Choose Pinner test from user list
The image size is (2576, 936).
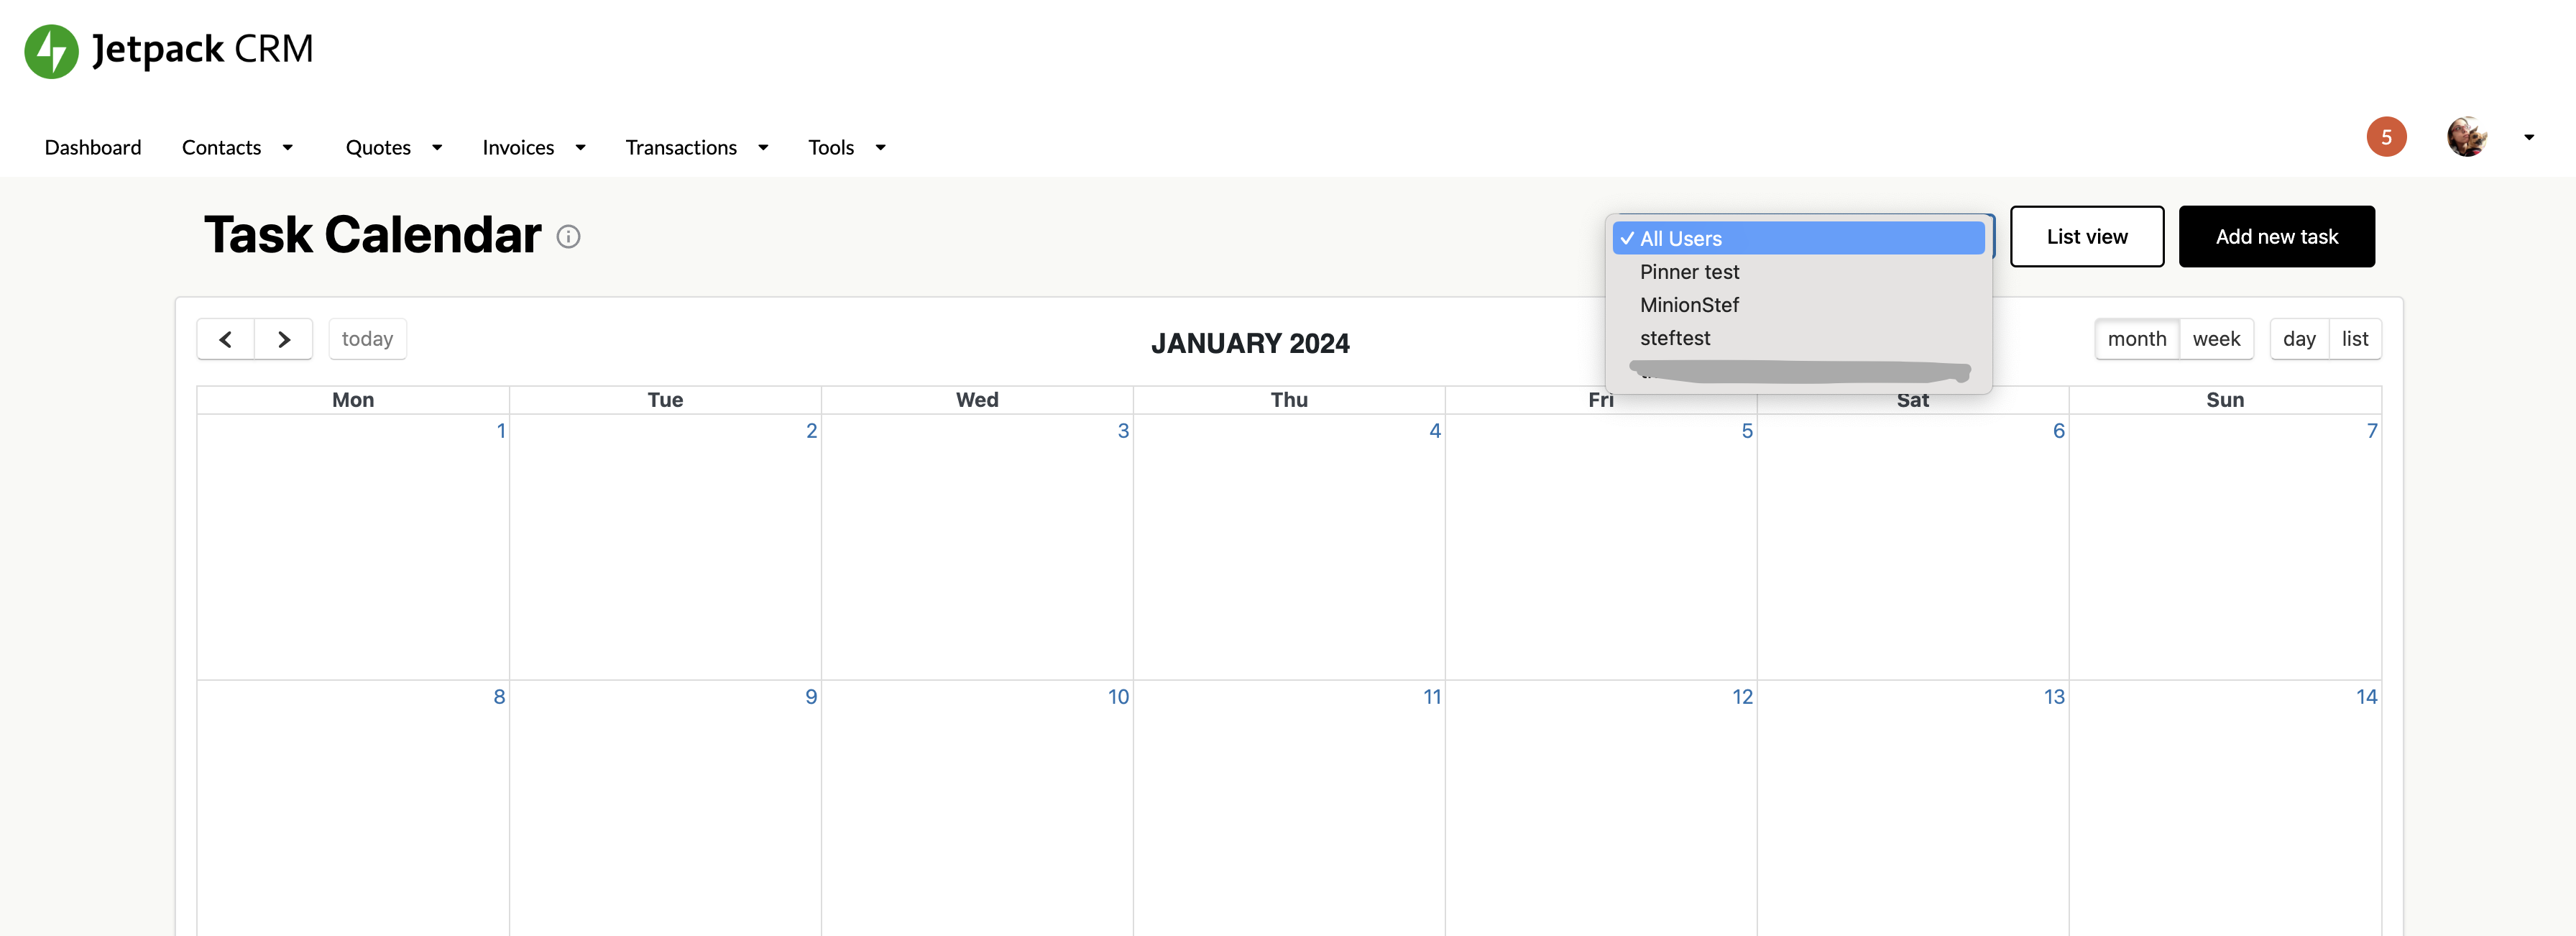(1689, 272)
